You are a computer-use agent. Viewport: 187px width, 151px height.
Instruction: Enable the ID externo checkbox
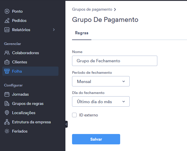pyautogui.click(x=74, y=115)
